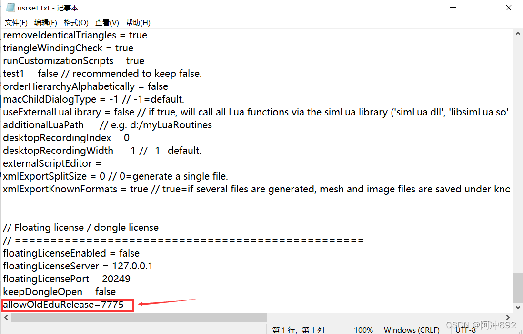This screenshot has width=523, height=334.
Task: Click the vertical scrollbar thumb
Action: pos(518,288)
